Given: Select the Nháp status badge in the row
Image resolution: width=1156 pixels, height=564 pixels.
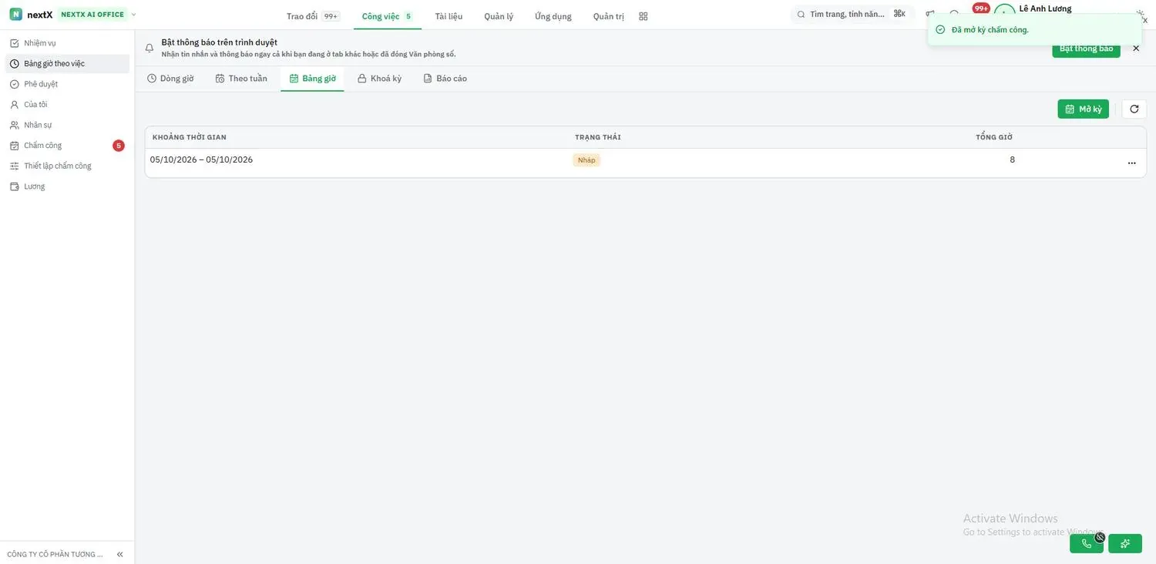Looking at the screenshot, I should click(586, 160).
